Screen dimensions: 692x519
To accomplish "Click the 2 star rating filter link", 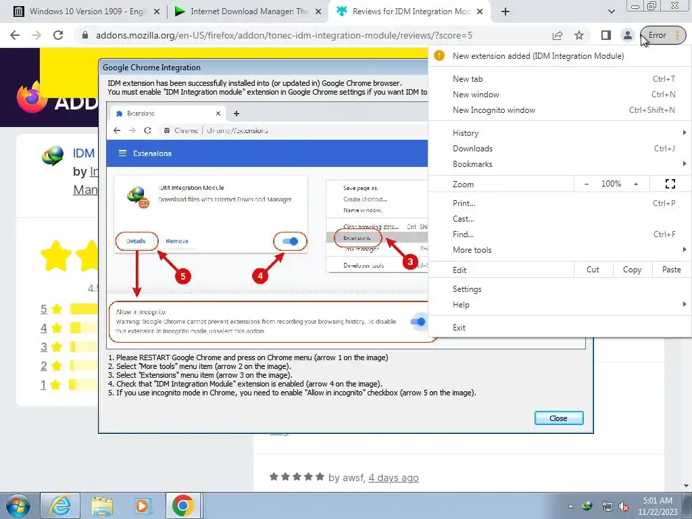I will [x=44, y=366].
